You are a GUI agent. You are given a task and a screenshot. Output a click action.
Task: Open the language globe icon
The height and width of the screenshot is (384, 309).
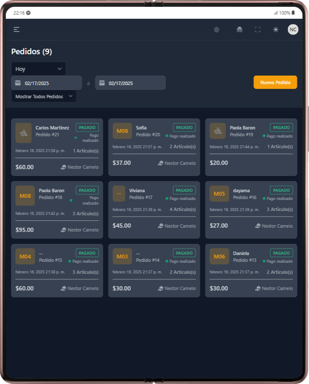[x=217, y=29]
